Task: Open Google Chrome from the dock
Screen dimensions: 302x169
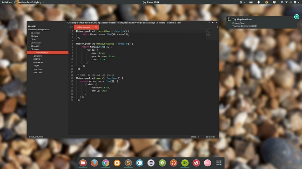Action: coord(106,163)
